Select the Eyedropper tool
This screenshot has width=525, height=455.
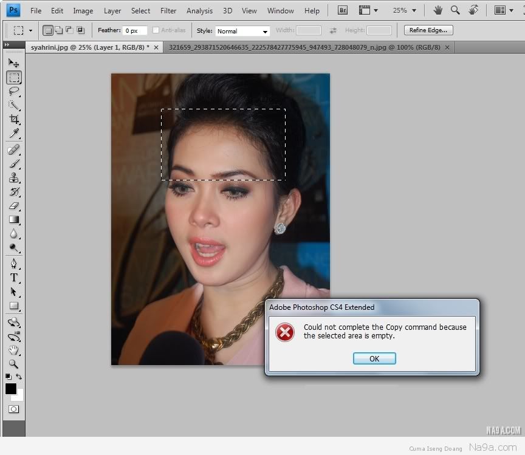[13, 134]
